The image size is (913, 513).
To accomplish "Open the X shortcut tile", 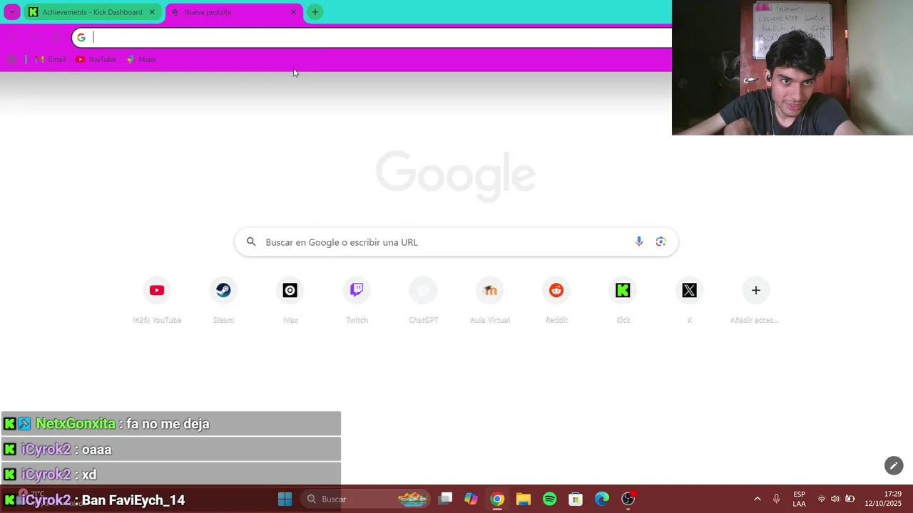I will 690,290.
